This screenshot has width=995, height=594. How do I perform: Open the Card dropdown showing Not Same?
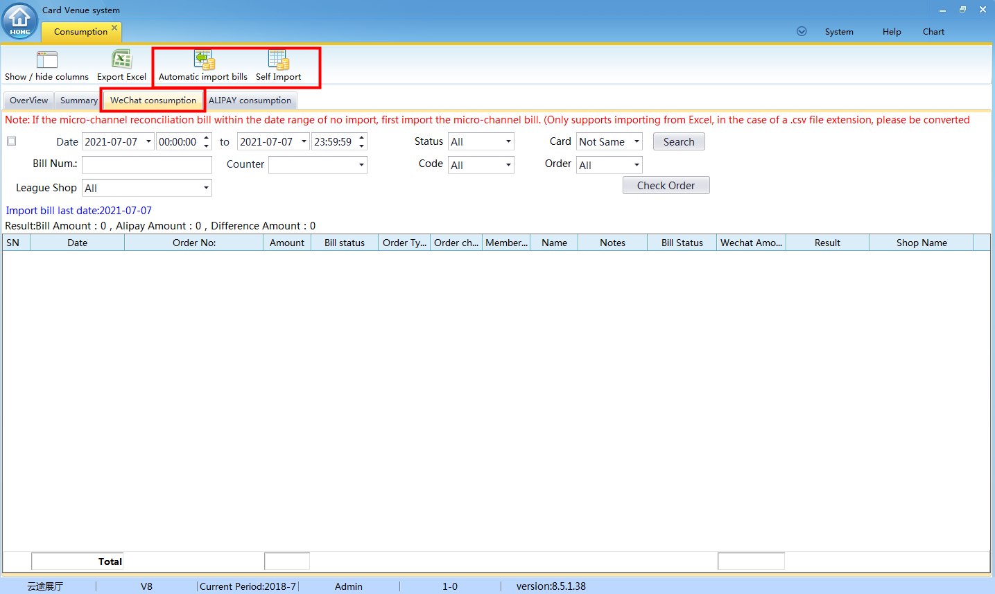pos(609,141)
